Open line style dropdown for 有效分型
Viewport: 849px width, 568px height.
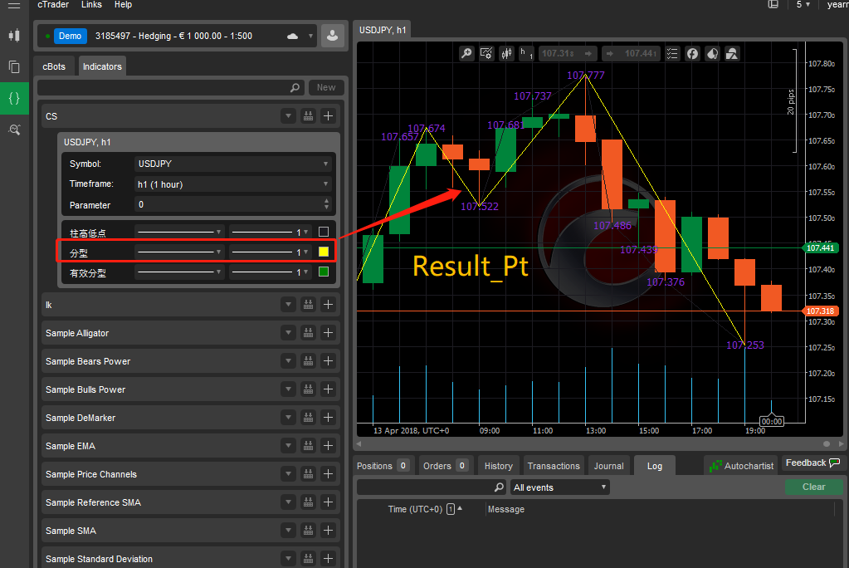click(x=179, y=272)
